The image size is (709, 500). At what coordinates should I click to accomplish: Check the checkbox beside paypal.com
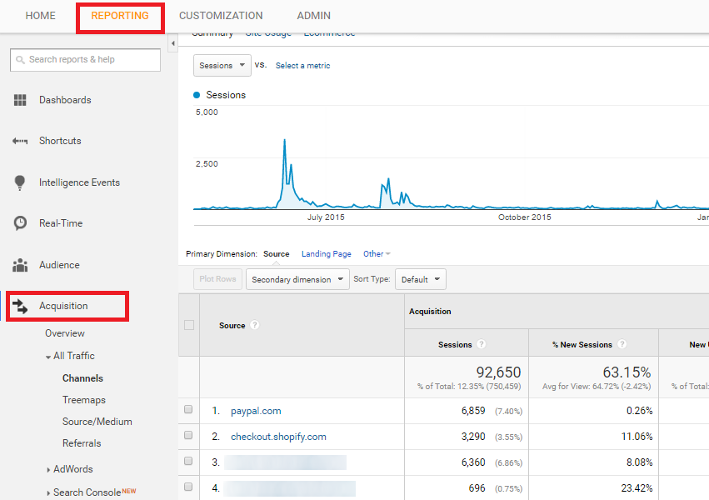coord(189,410)
